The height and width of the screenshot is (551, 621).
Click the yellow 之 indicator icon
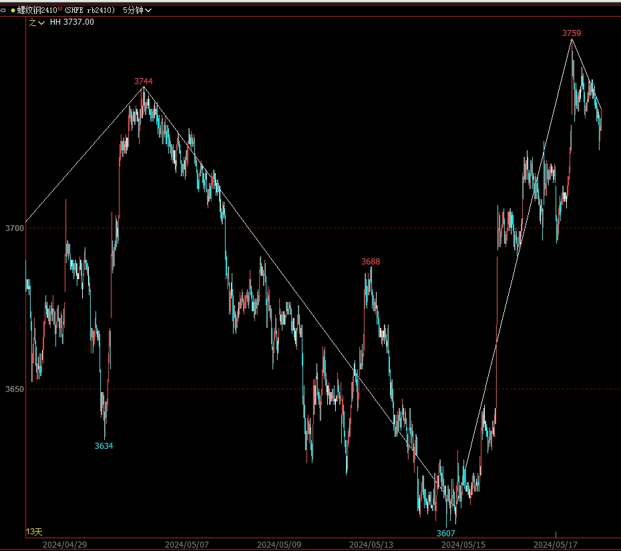pos(32,22)
